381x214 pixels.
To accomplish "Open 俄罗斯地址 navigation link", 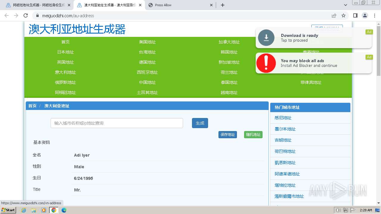I will click(x=65, y=82).
